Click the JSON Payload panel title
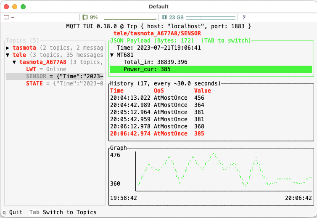The image size is (317, 218). (180, 40)
